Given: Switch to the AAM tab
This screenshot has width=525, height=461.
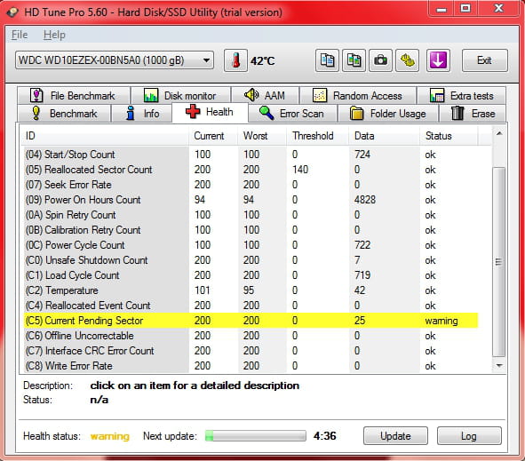Looking at the screenshot, I should 266,96.
